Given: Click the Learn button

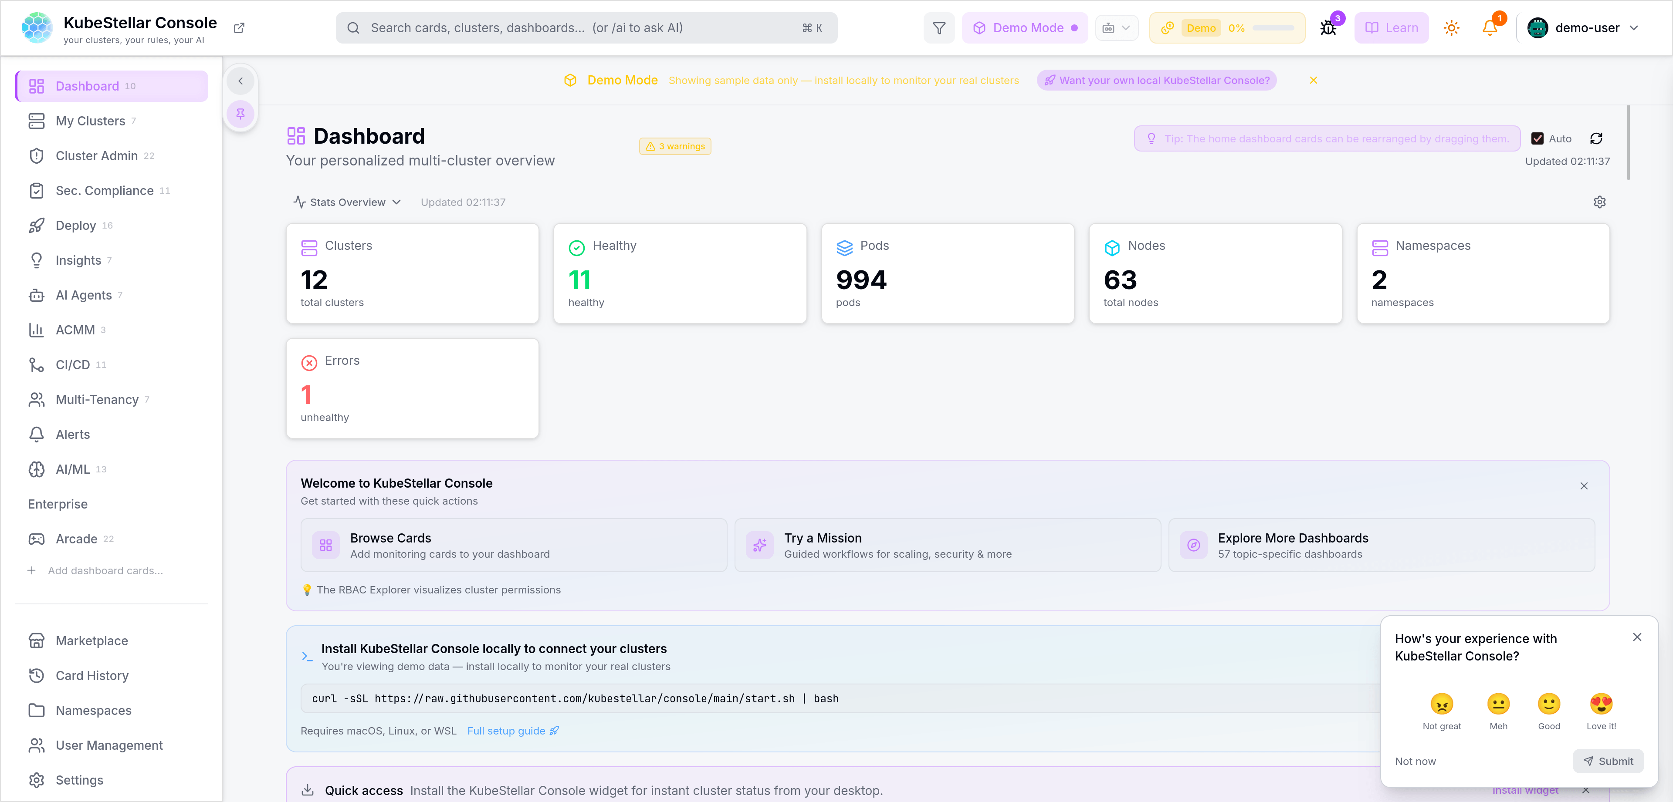Looking at the screenshot, I should click(1391, 28).
